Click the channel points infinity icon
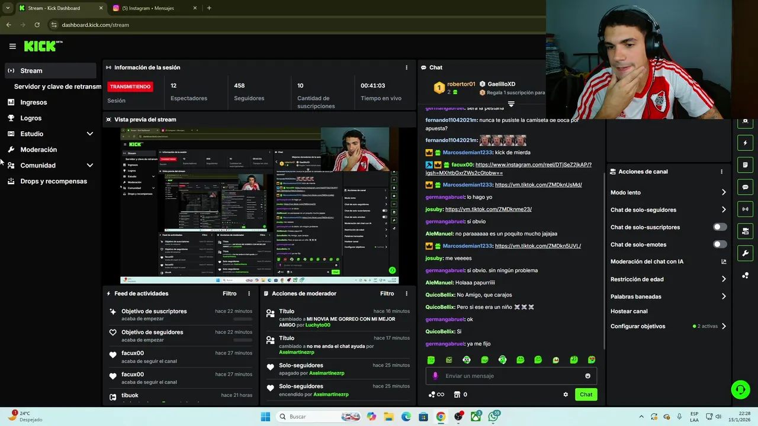 coord(436,395)
